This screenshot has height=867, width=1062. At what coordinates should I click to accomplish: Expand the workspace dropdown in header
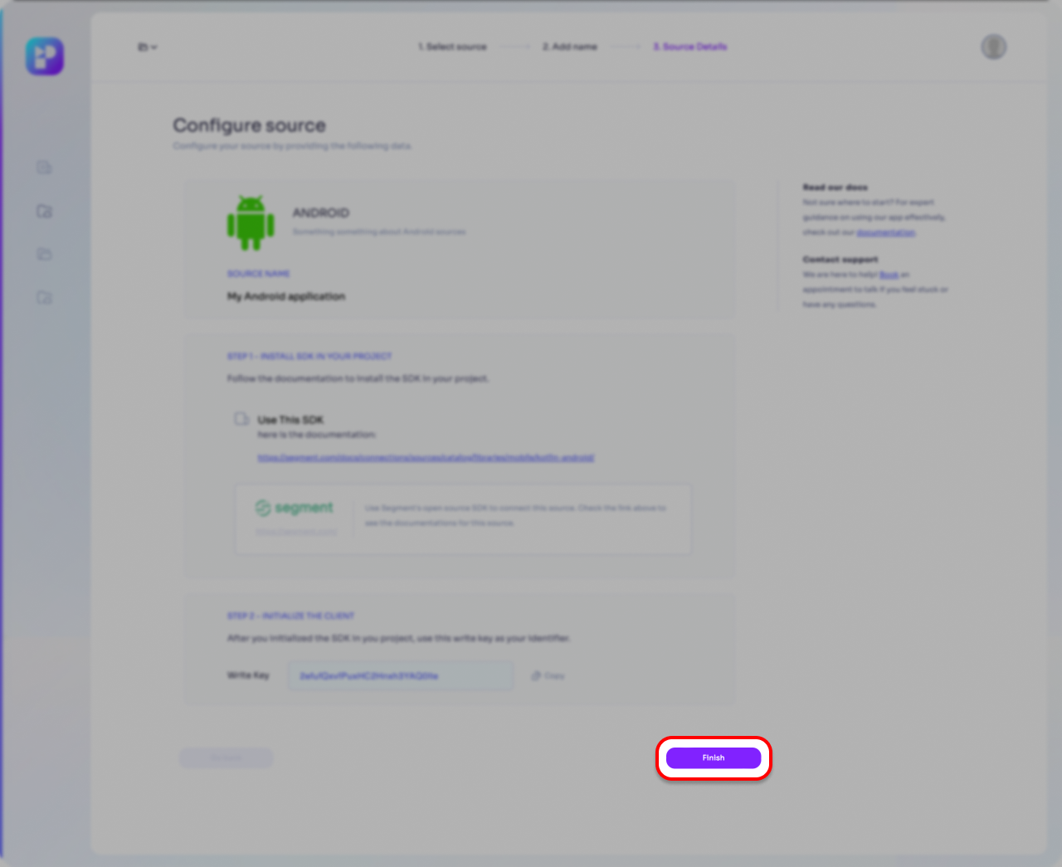coord(147,47)
